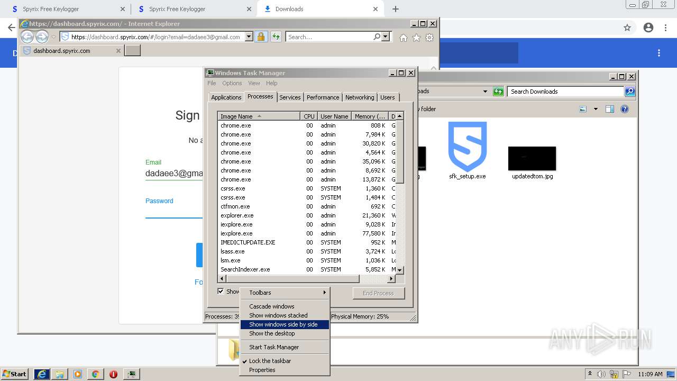Toggle Explorer preview pane icon
This screenshot has width=677, height=381.
coord(609,109)
